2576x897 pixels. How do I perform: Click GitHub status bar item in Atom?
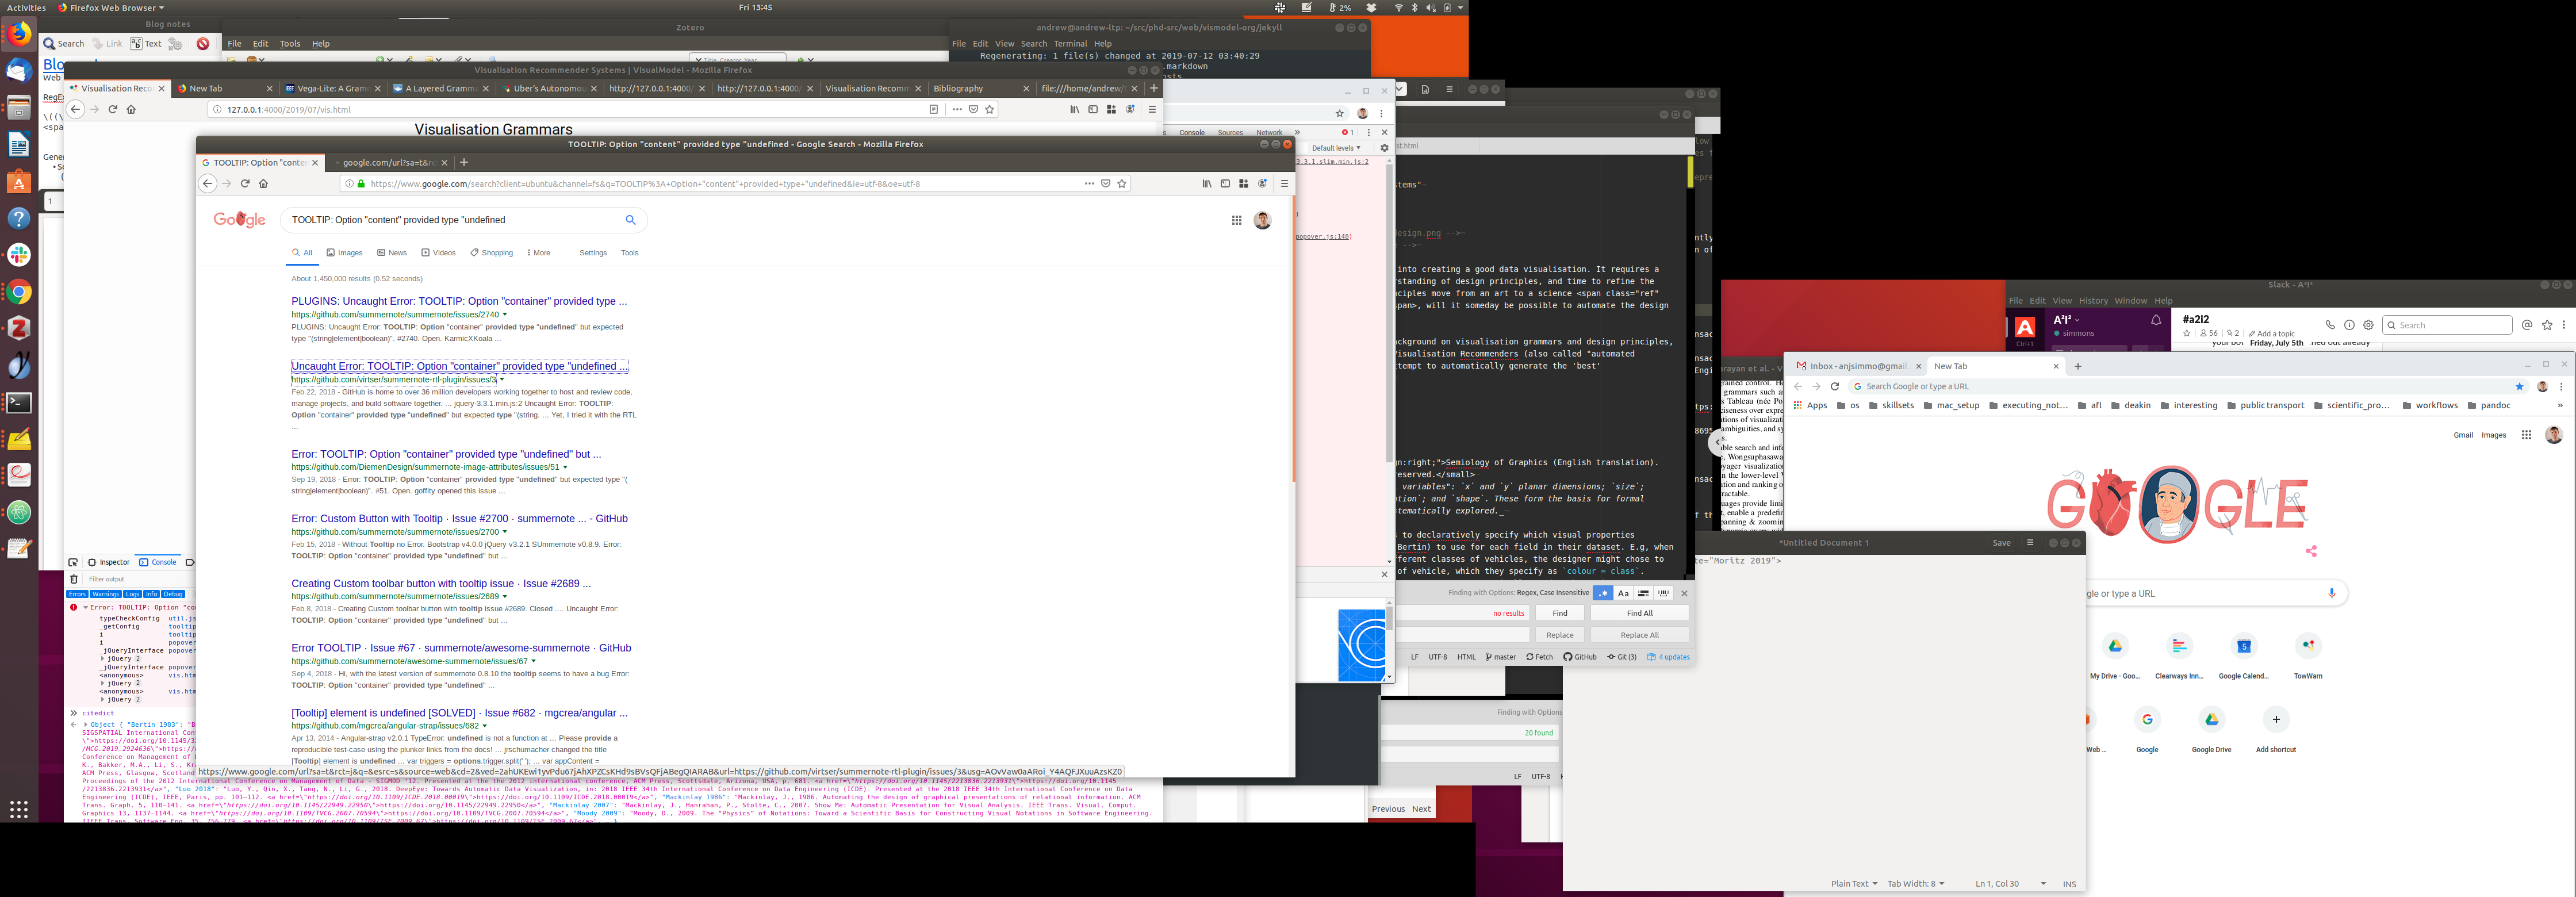(x=1580, y=657)
